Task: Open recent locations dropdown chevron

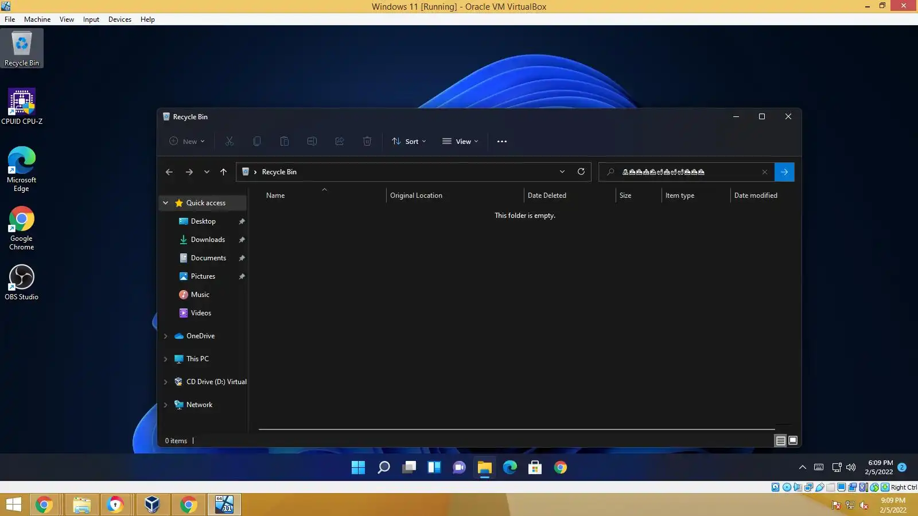Action: [x=207, y=172]
